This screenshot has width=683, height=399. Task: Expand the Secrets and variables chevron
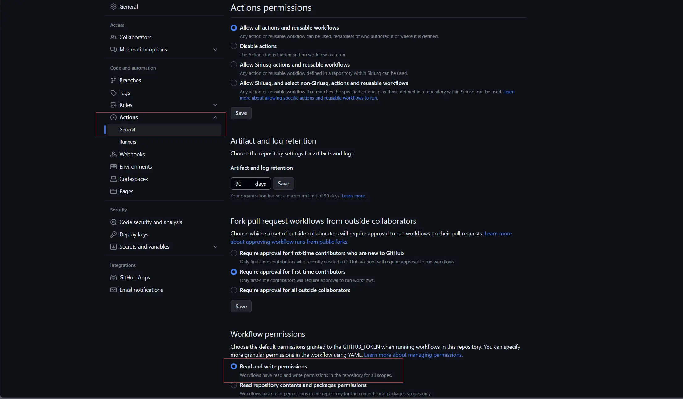pyautogui.click(x=215, y=247)
